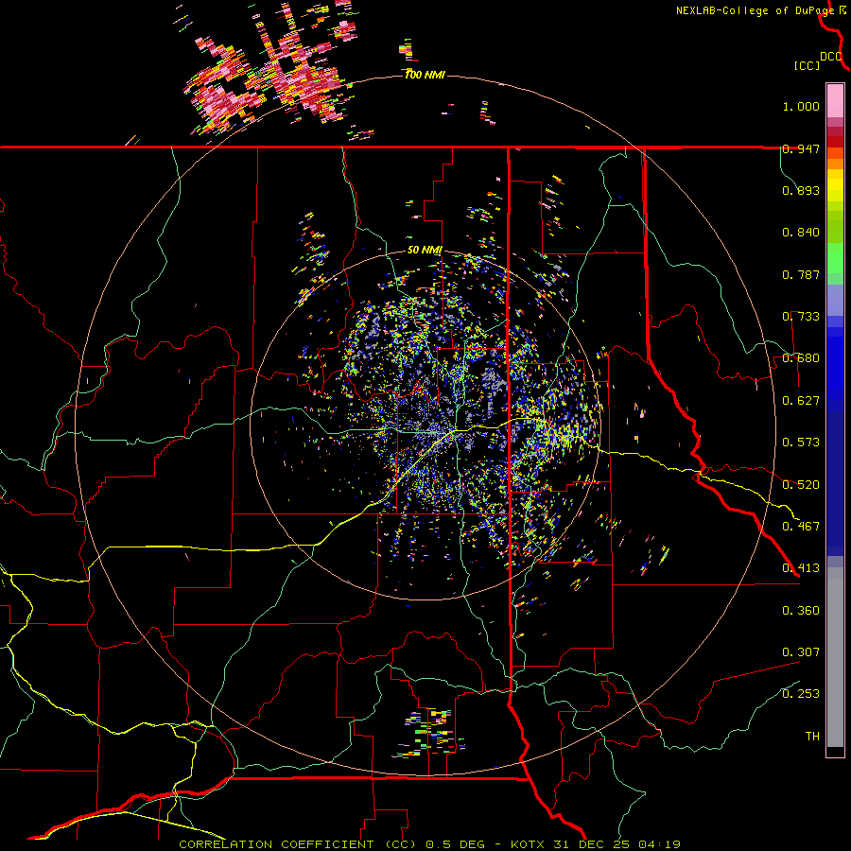This screenshot has height=851, width=851.
Task: Click the 0.627 legend value
Action: (801, 401)
